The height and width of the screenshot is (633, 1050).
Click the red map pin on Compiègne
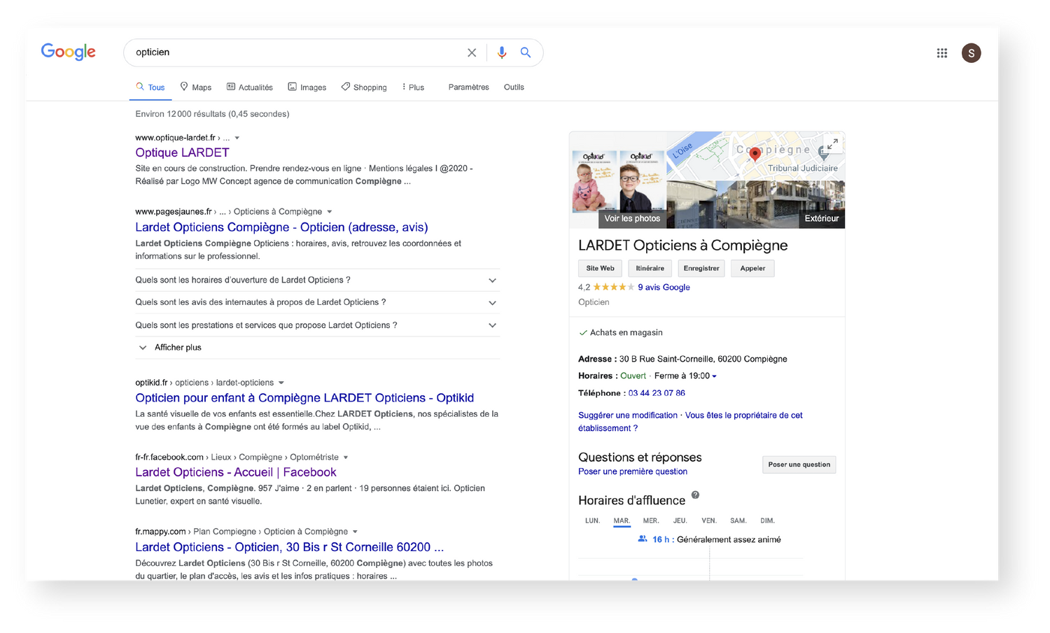pyautogui.click(x=755, y=155)
